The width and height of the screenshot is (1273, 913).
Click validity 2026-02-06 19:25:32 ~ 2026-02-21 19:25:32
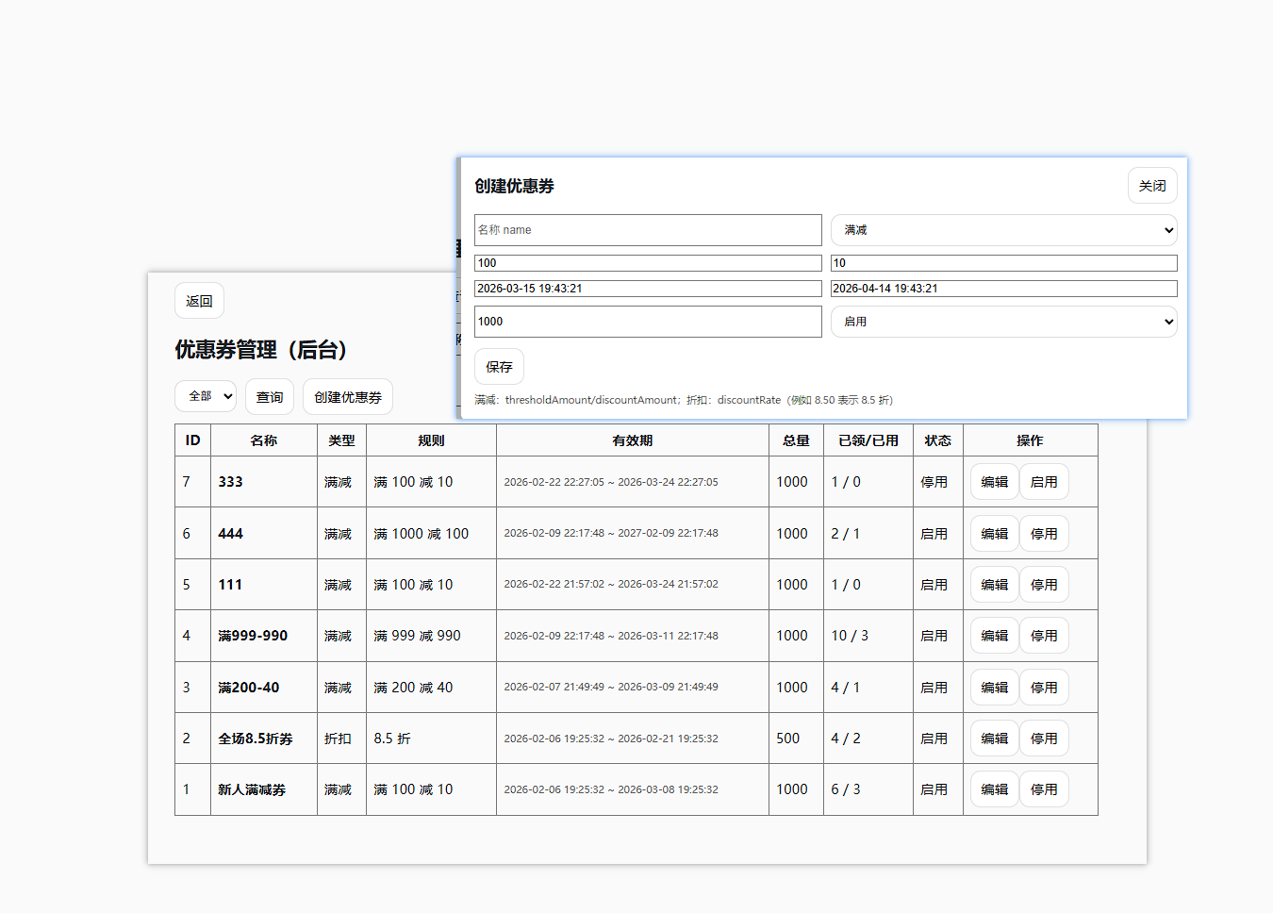[611, 739]
